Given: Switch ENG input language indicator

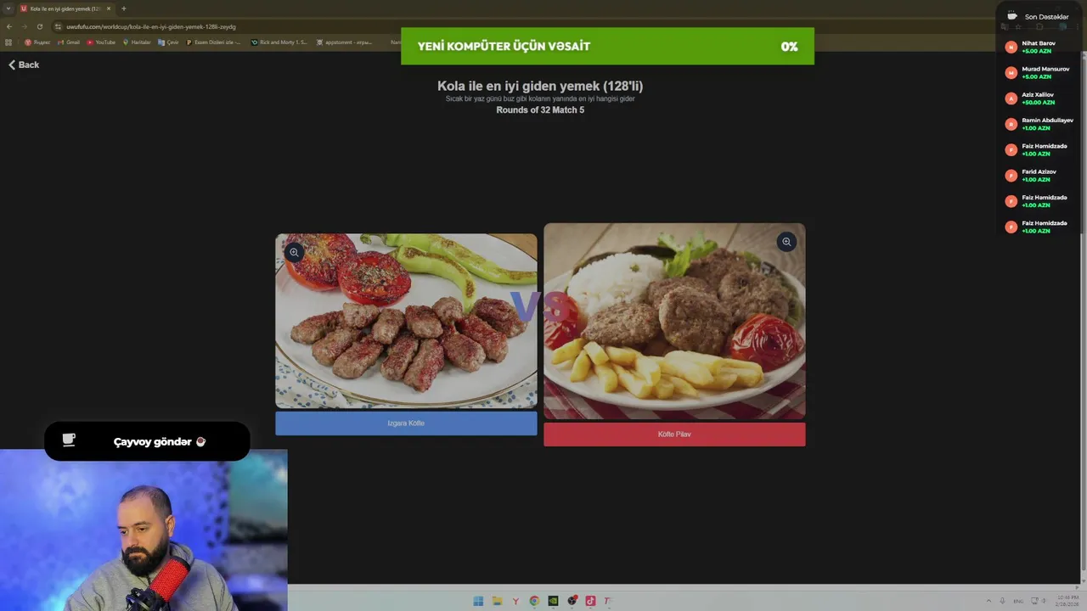Looking at the screenshot, I should point(1018,601).
